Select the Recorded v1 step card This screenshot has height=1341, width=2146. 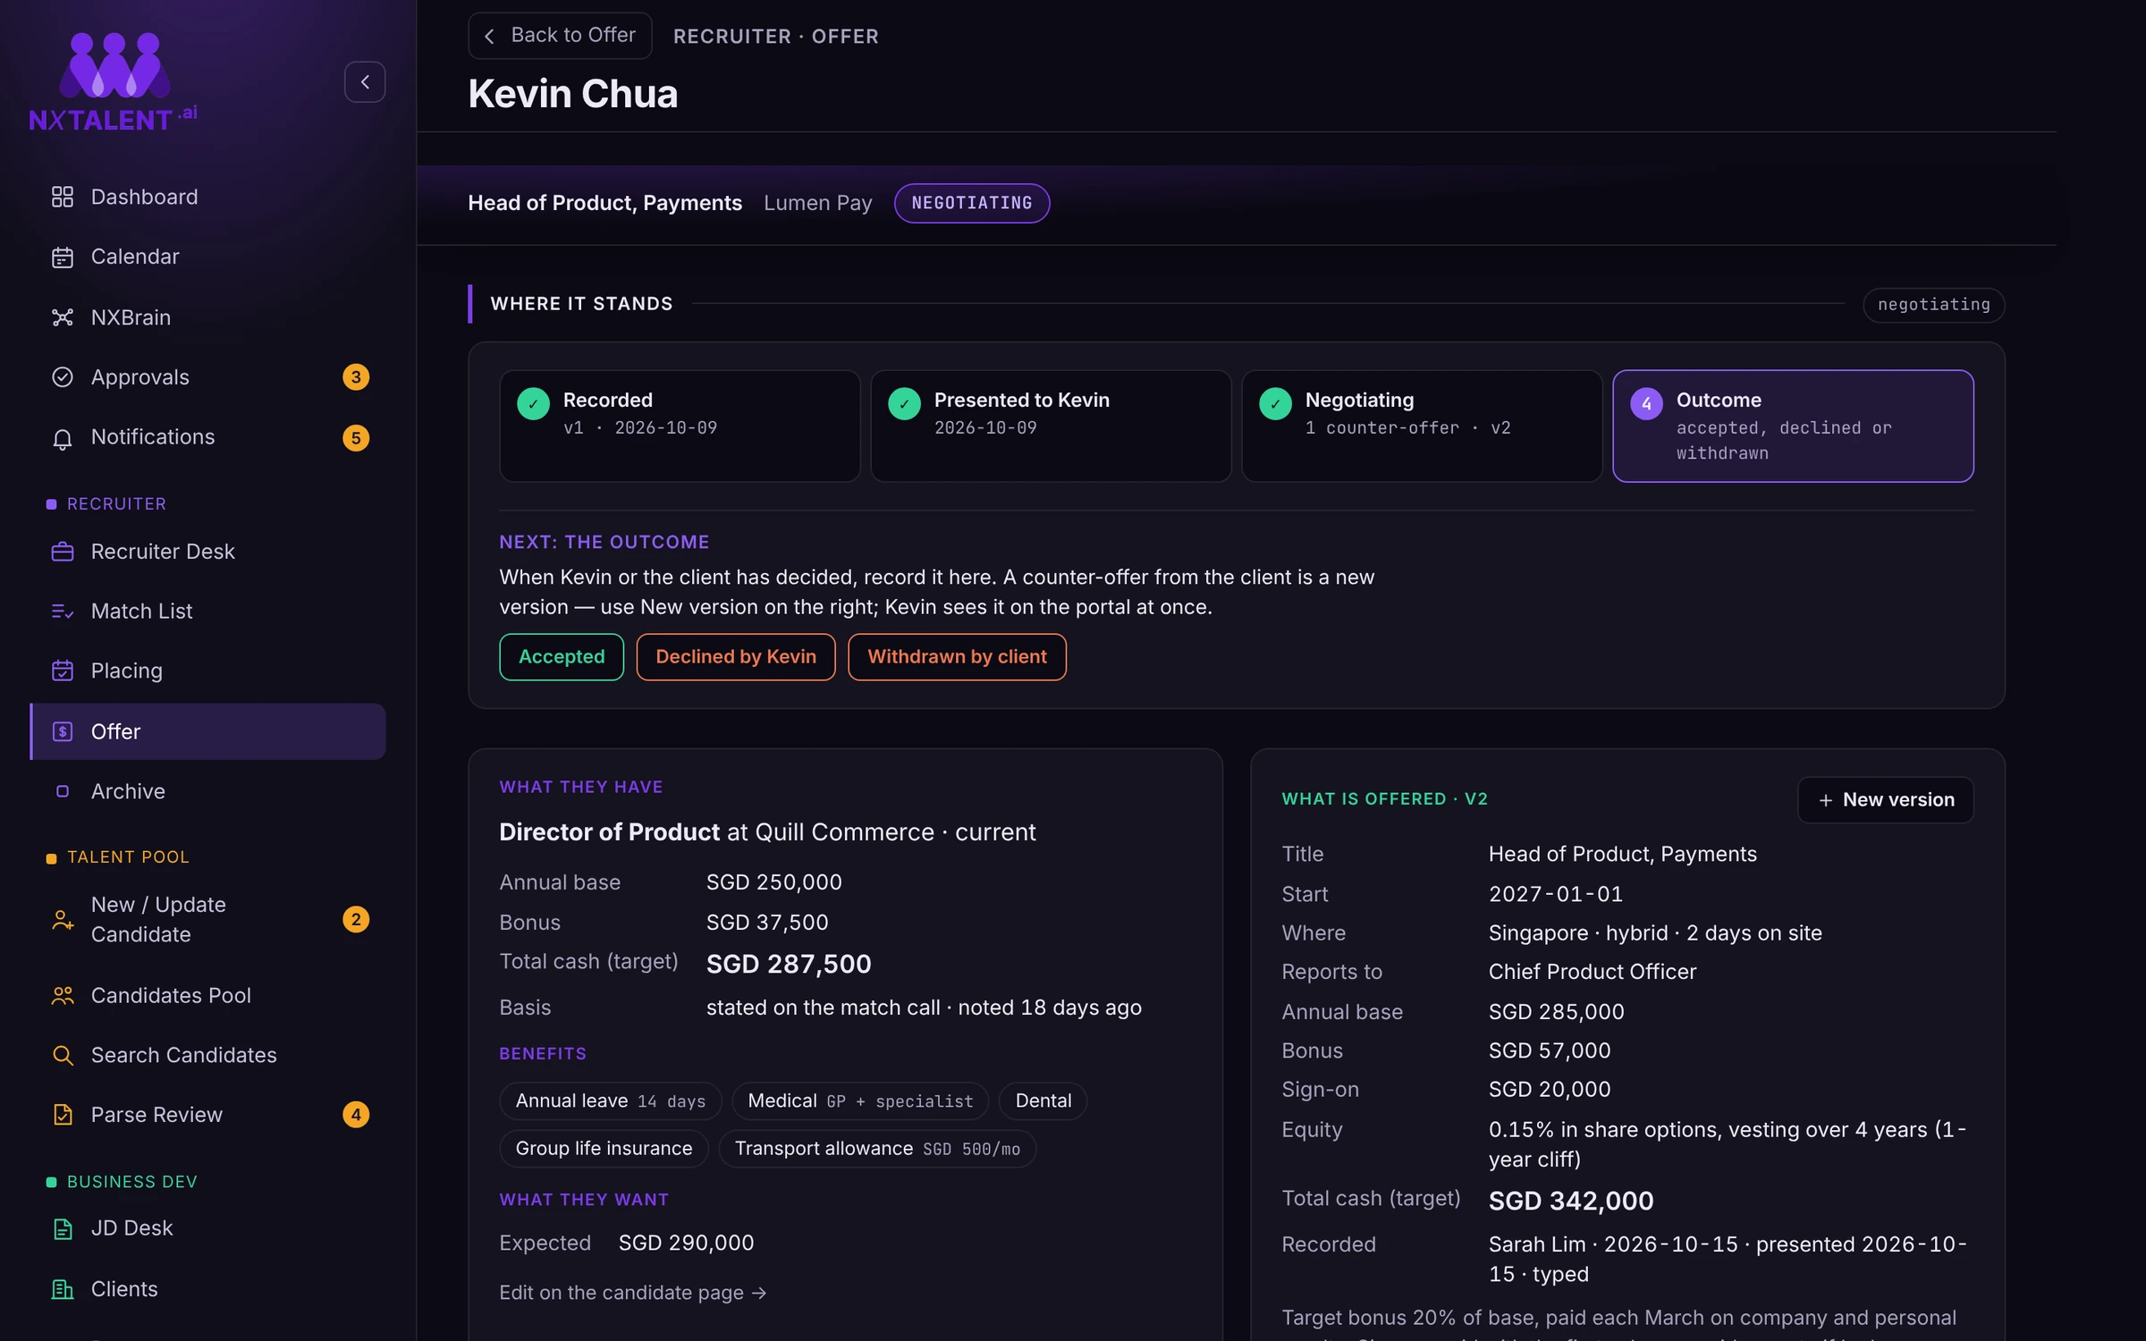(680, 426)
